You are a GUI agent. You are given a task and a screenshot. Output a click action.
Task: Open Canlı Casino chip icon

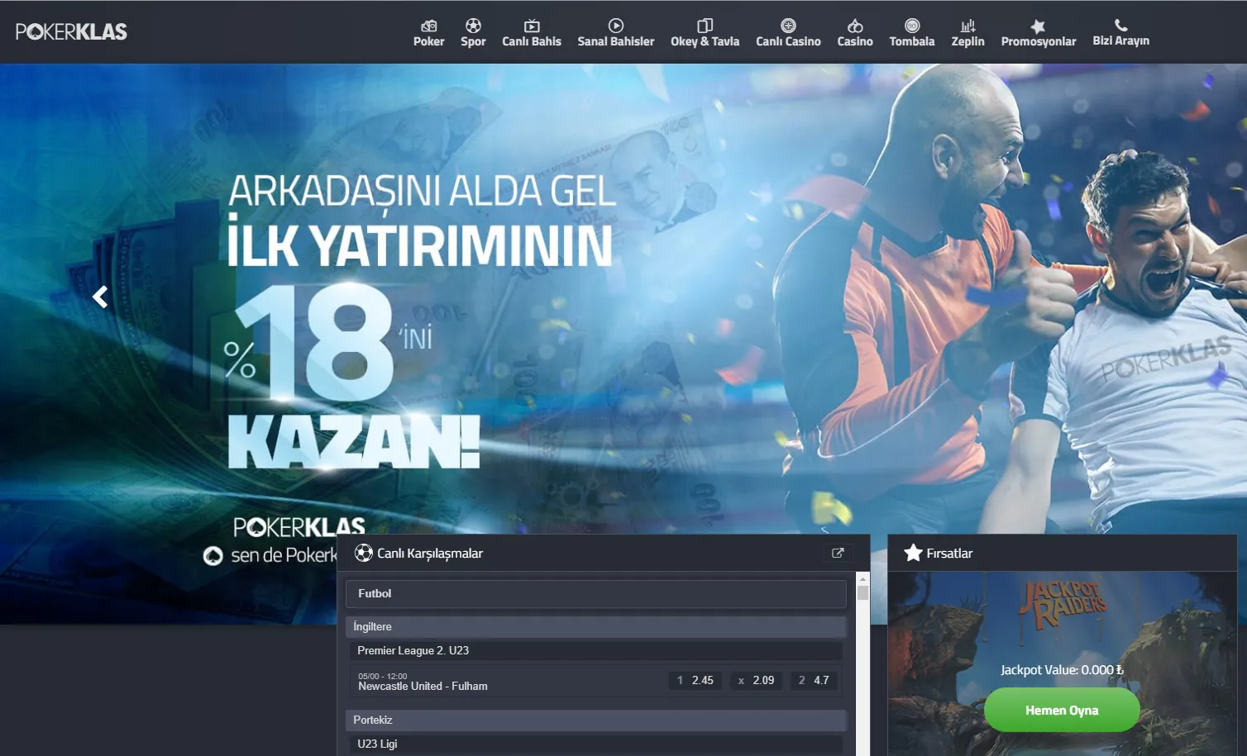click(788, 26)
